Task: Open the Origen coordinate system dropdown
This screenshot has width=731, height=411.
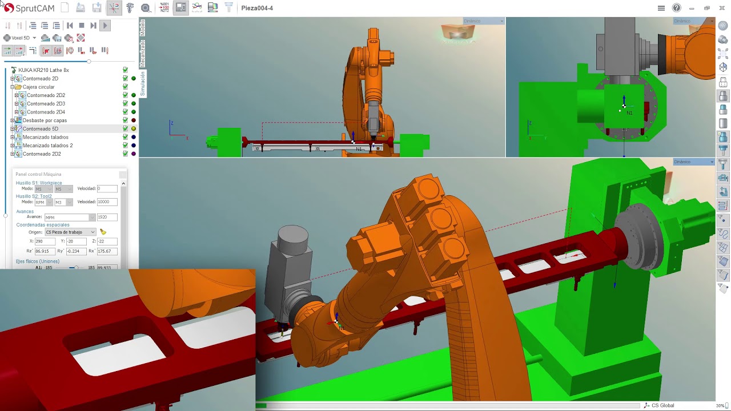Action: [93, 232]
